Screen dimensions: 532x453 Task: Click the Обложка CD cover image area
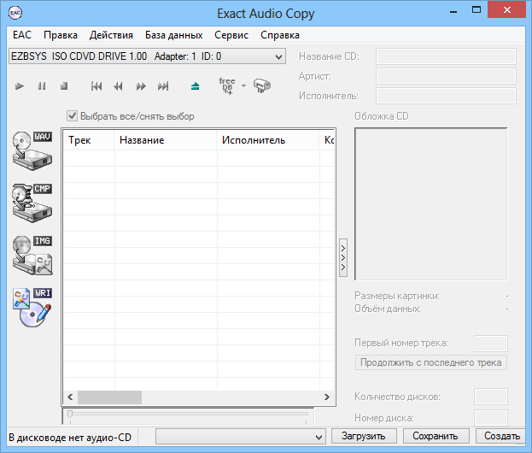click(431, 203)
